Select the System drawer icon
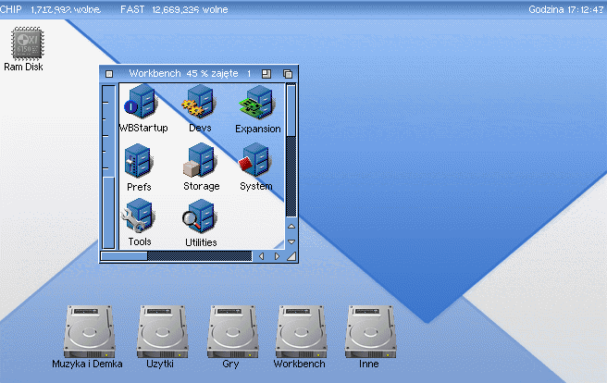Screen dimensions: 607x383 point(254,160)
